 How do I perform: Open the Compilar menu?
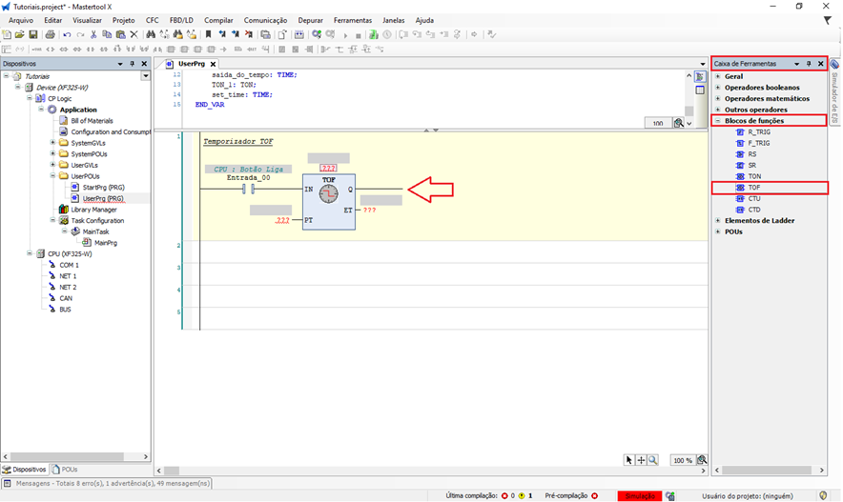218,20
